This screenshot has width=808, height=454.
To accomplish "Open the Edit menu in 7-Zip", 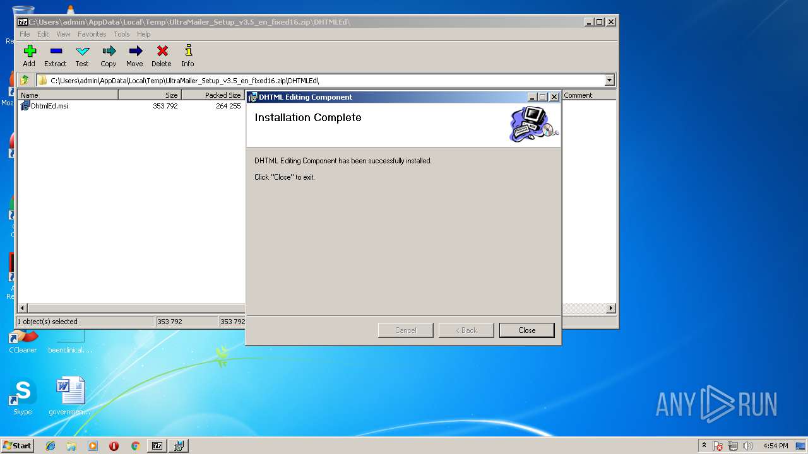I will tap(43, 34).
